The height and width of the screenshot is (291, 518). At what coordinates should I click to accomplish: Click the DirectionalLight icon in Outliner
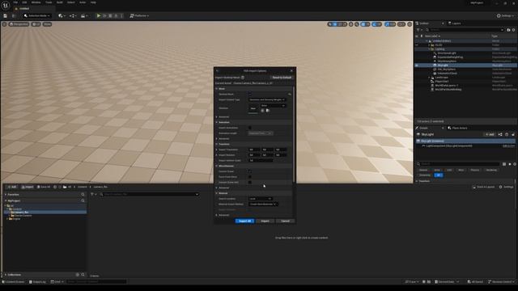(x=435, y=53)
